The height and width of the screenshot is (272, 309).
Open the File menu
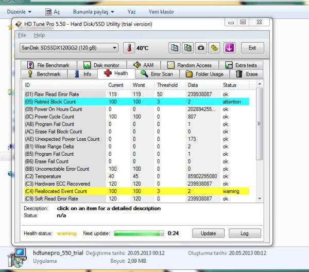click(x=22, y=35)
